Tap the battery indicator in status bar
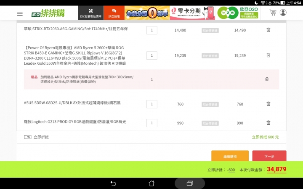Viewport: 303px width, 189px height. click(x=283, y=3)
